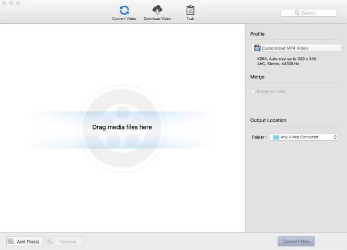Open the Convert Video section
347x250 pixels.
(x=124, y=13)
